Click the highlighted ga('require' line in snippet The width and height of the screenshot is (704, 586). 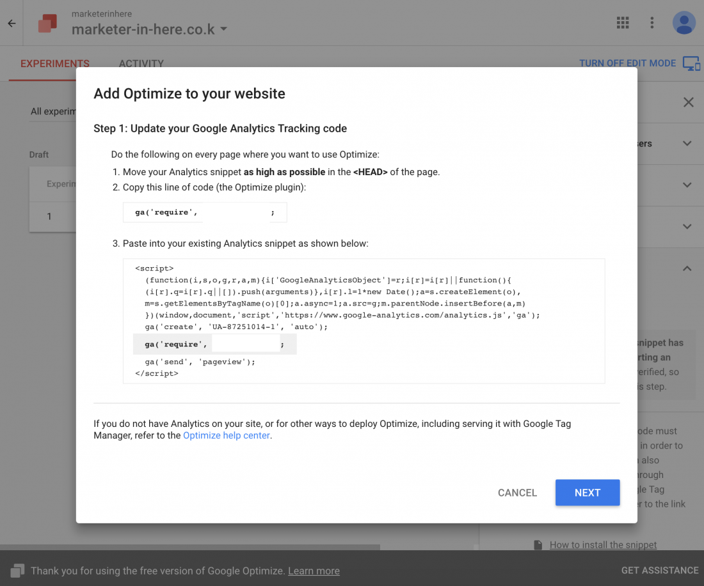(x=214, y=344)
